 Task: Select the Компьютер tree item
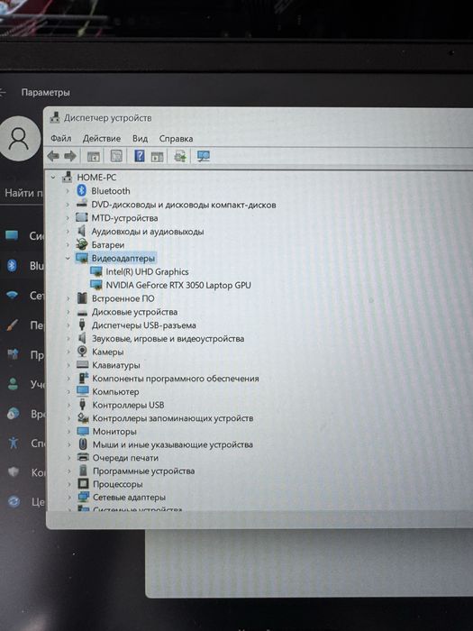point(116,391)
